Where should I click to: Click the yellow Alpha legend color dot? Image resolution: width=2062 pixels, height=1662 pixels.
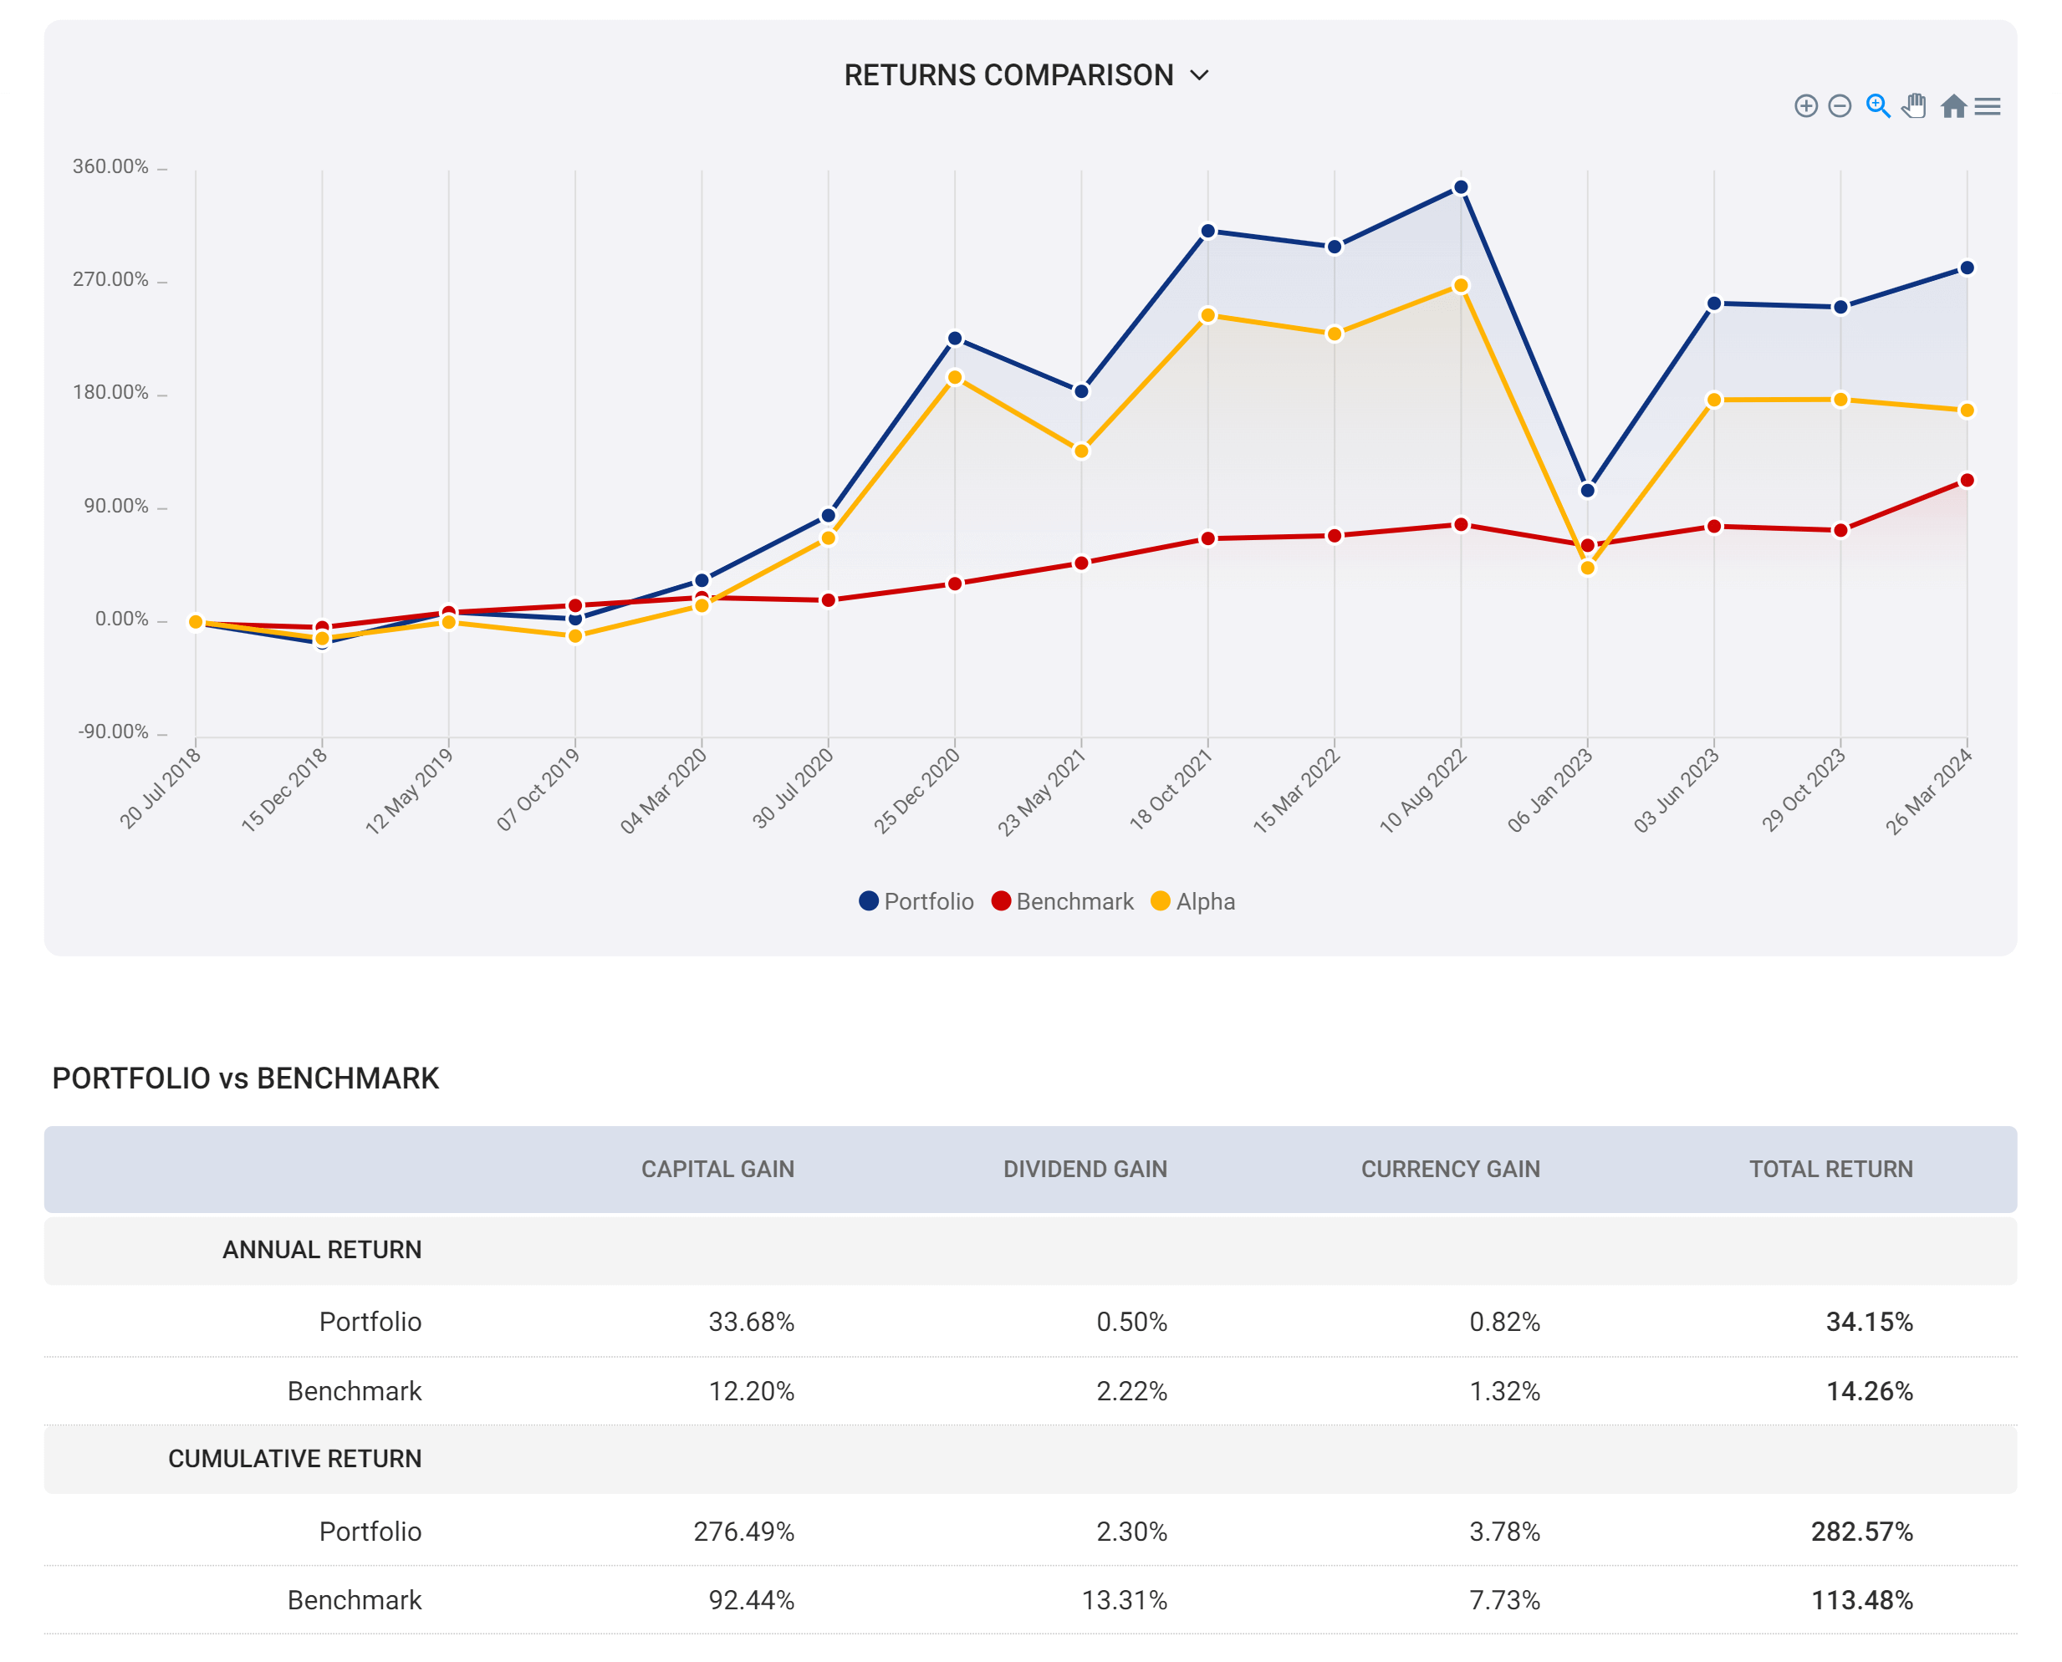(1161, 902)
